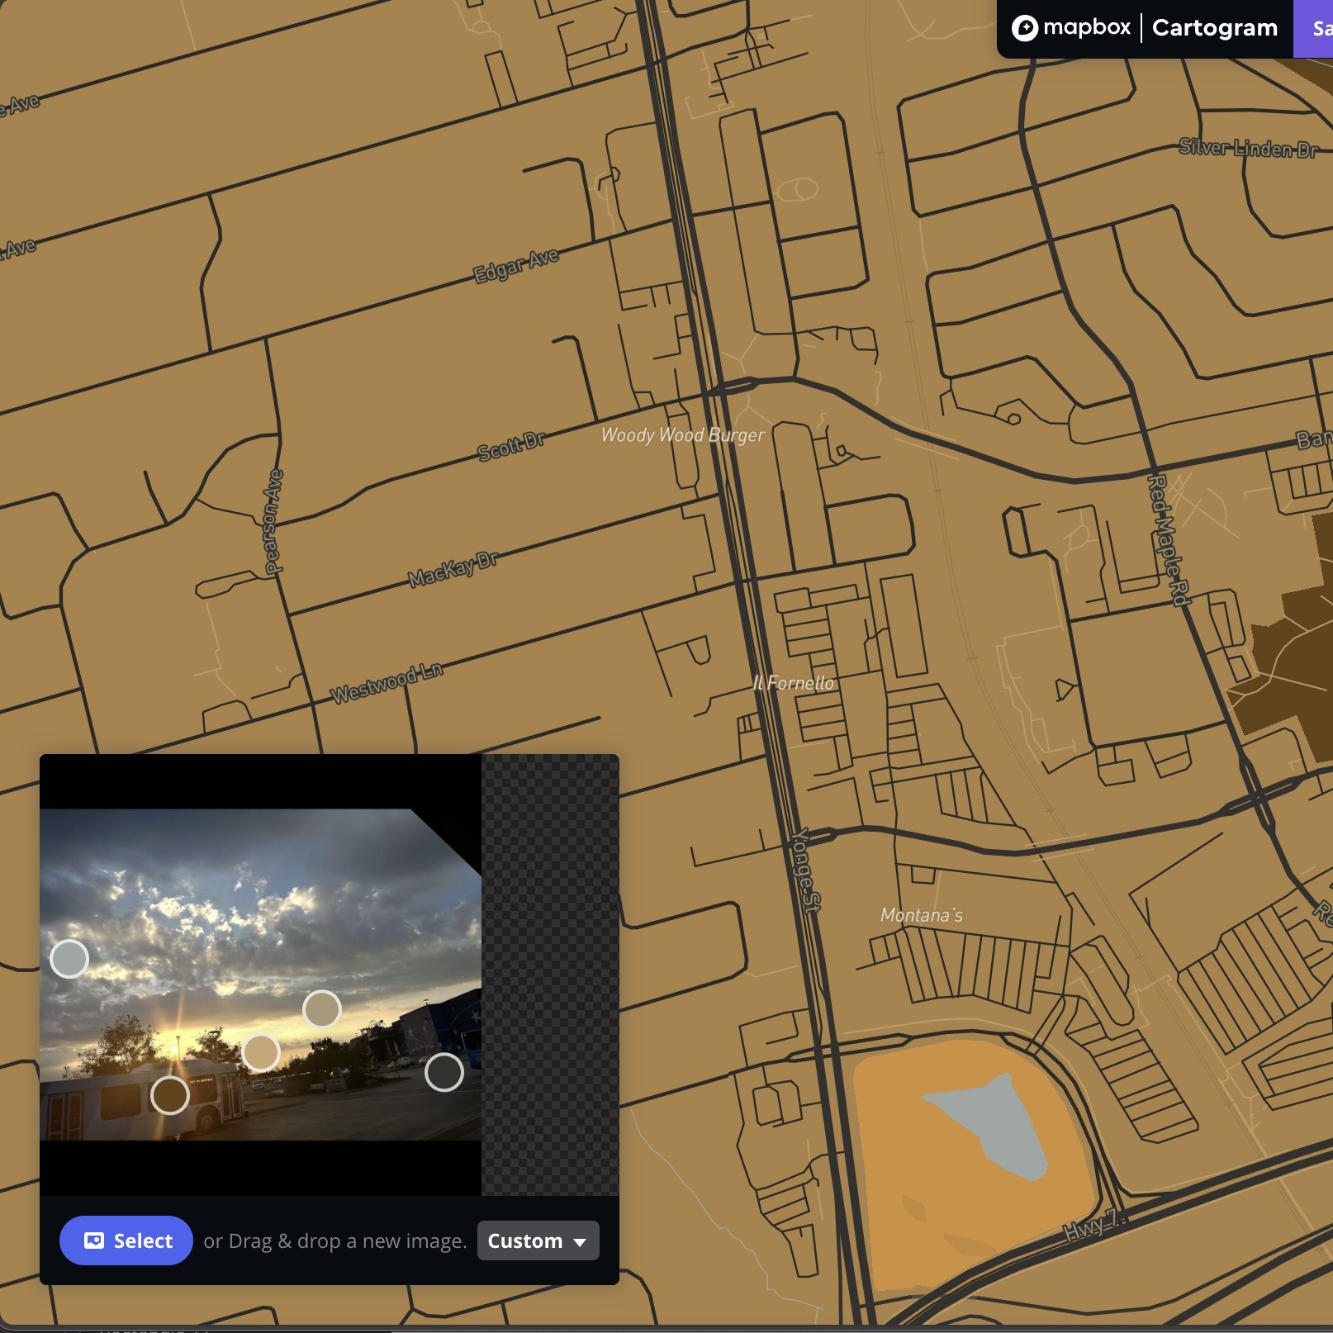Click the Montana's label on the map
The height and width of the screenshot is (1333, 1333).
point(921,913)
